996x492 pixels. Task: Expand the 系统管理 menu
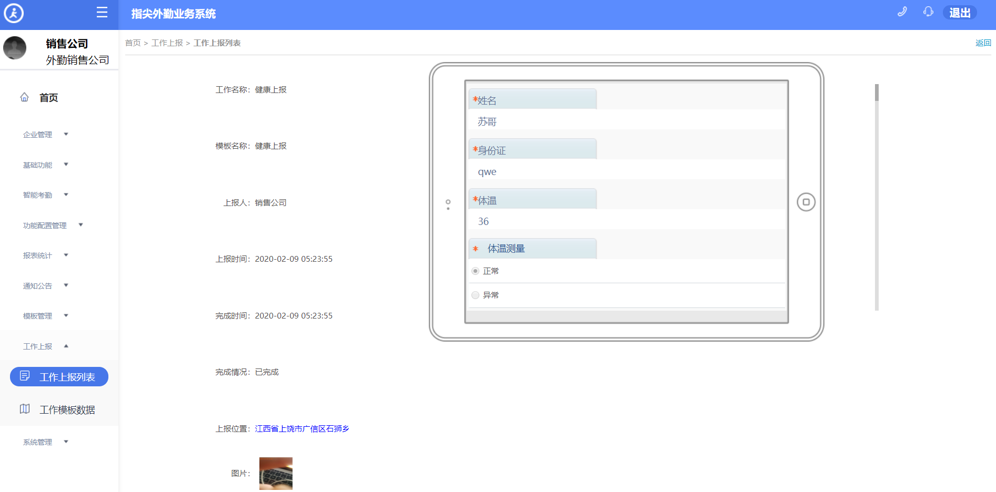pyautogui.click(x=45, y=442)
